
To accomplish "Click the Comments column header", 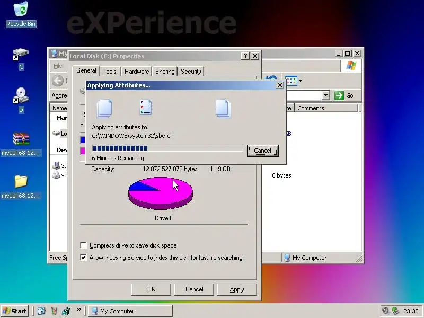I will [x=326, y=108].
